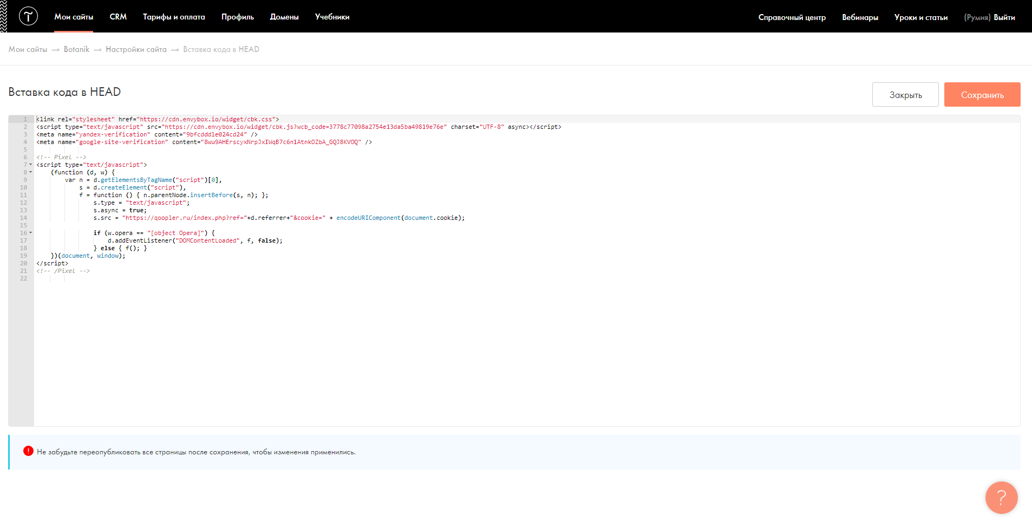Log out via the Выйти link
Image resolution: width=1032 pixels, height=528 pixels.
1004,17
